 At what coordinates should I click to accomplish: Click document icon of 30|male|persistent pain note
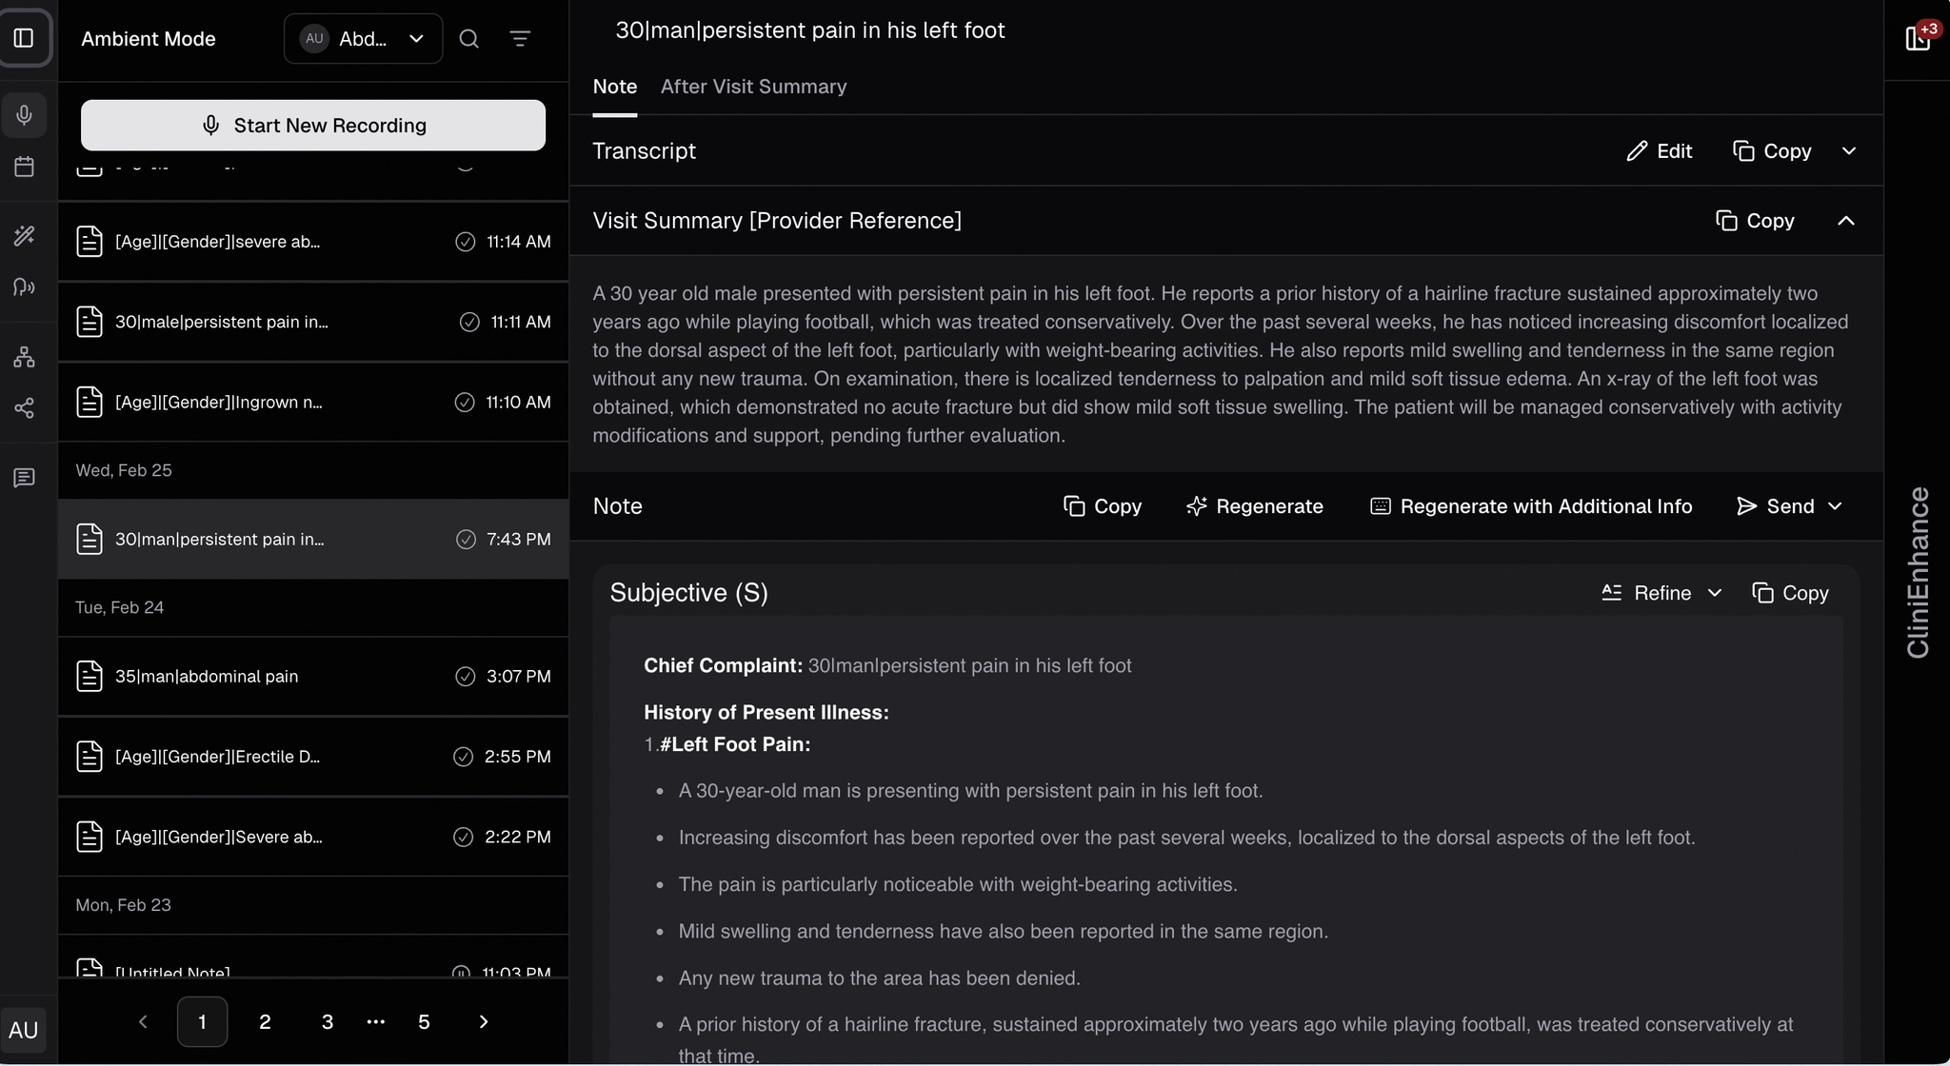click(90, 322)
